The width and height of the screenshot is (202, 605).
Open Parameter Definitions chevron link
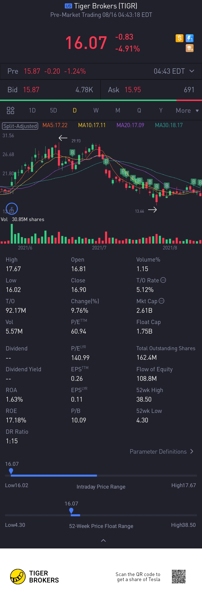pos(161,451)
